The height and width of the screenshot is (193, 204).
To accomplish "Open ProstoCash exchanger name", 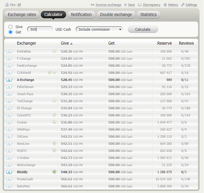I will [x=25, y=179].
